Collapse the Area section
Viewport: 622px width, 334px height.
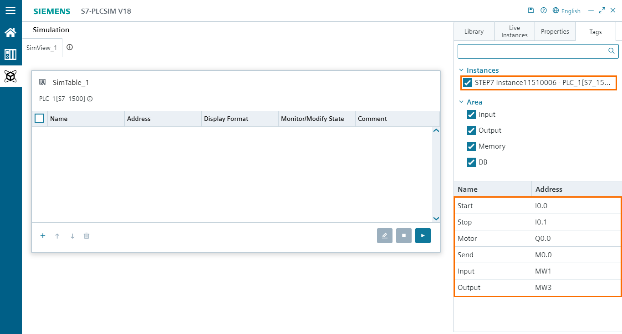(461, 102)
